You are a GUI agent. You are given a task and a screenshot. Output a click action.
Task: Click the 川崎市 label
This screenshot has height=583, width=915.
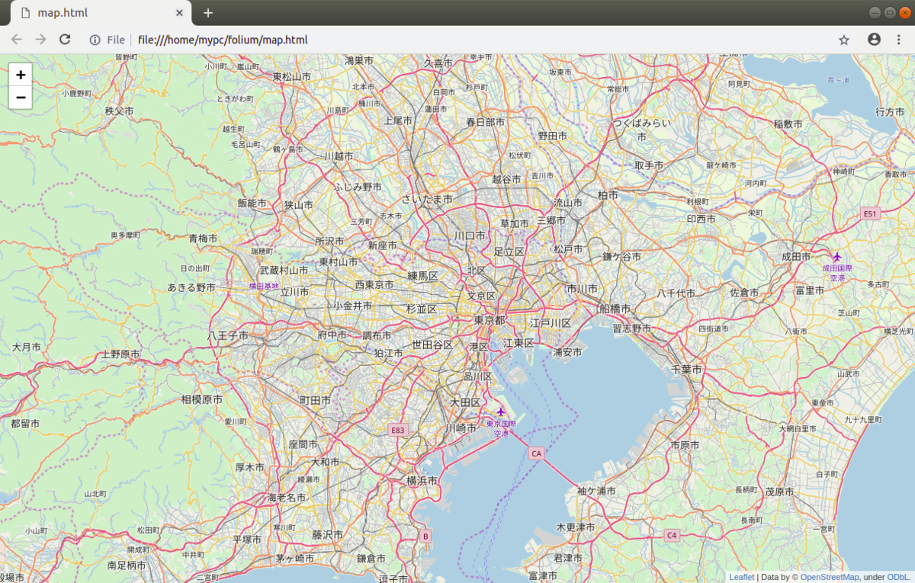[x=461, y=428]
